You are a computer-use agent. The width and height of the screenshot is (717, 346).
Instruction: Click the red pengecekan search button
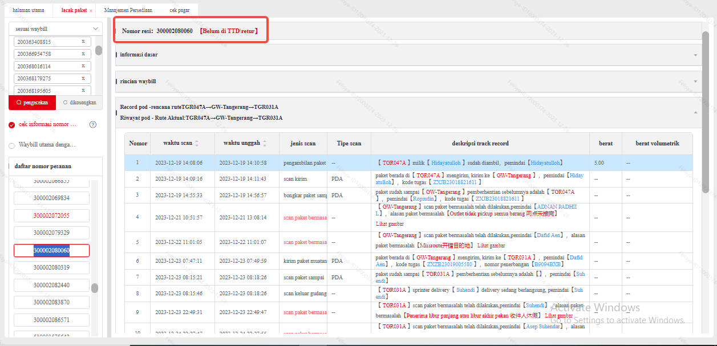pyautogui.click(x=32, y=103)
